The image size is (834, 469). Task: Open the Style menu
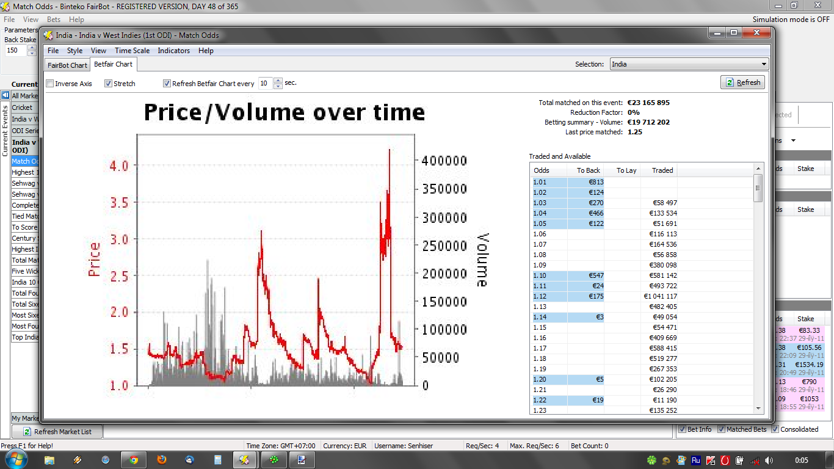[x=75, y=51]
